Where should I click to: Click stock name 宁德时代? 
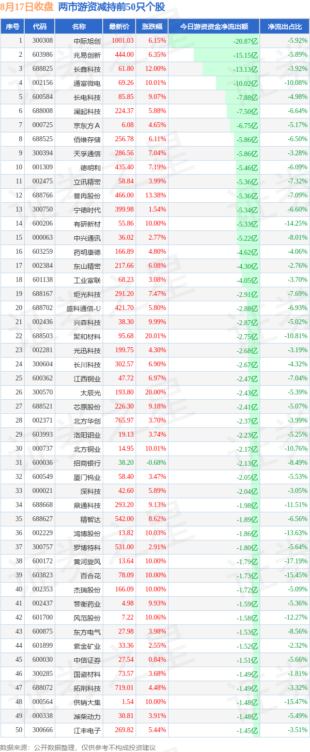(87, 210)
